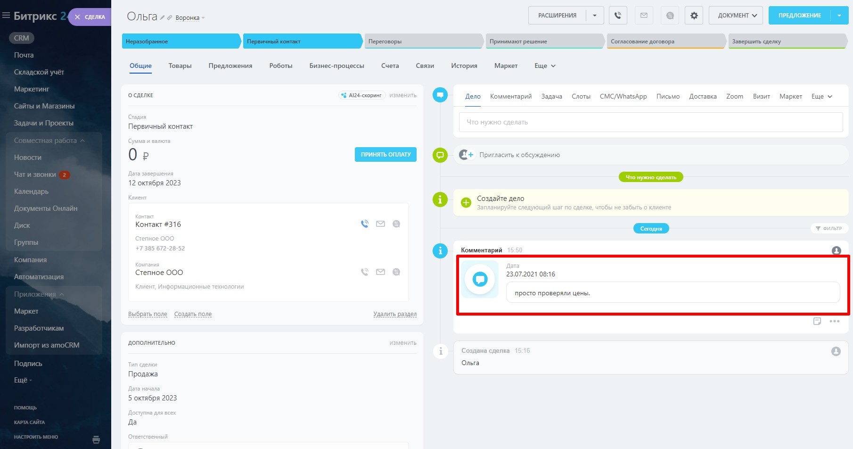
Task: Click the Выбрать поле link
Action: pos(148,314)
